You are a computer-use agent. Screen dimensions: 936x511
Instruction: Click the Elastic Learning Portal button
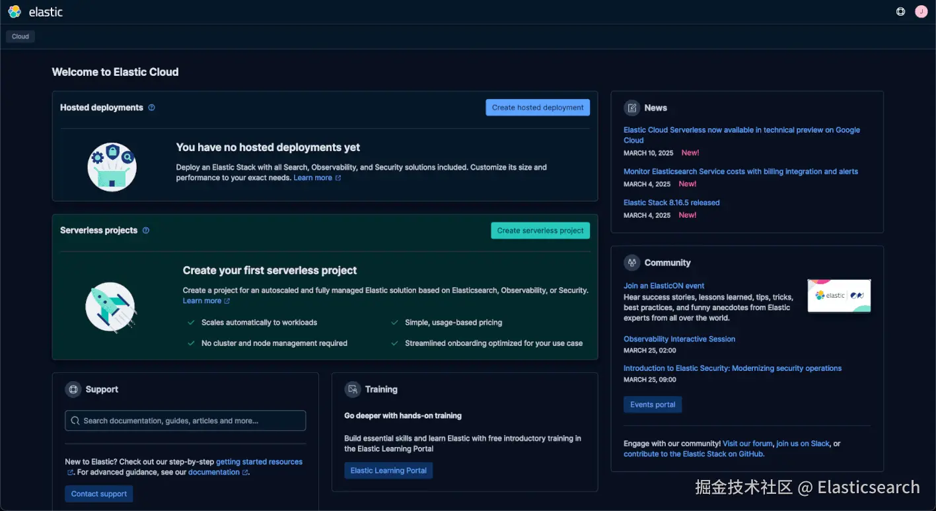pyautogui.click(x=388, y=471)
